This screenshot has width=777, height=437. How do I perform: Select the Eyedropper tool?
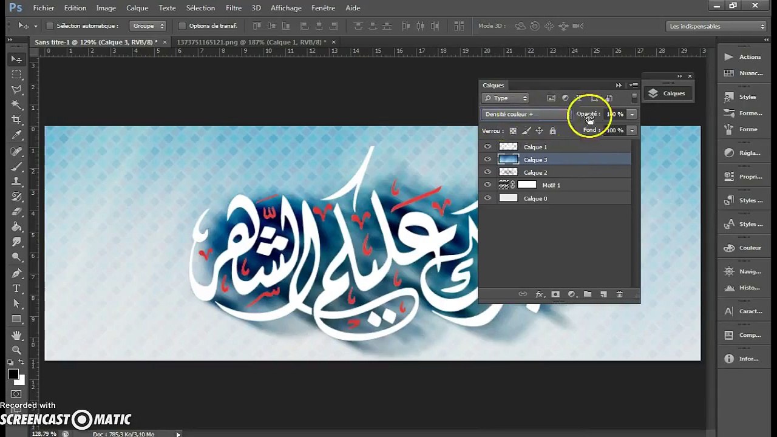pos(16,135)
